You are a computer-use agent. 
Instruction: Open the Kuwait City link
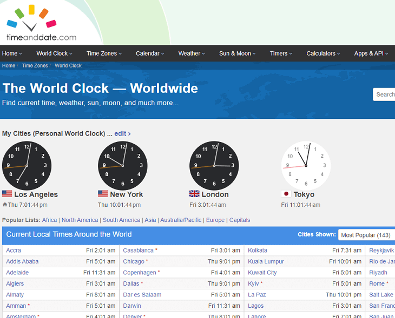click(262, 273)
